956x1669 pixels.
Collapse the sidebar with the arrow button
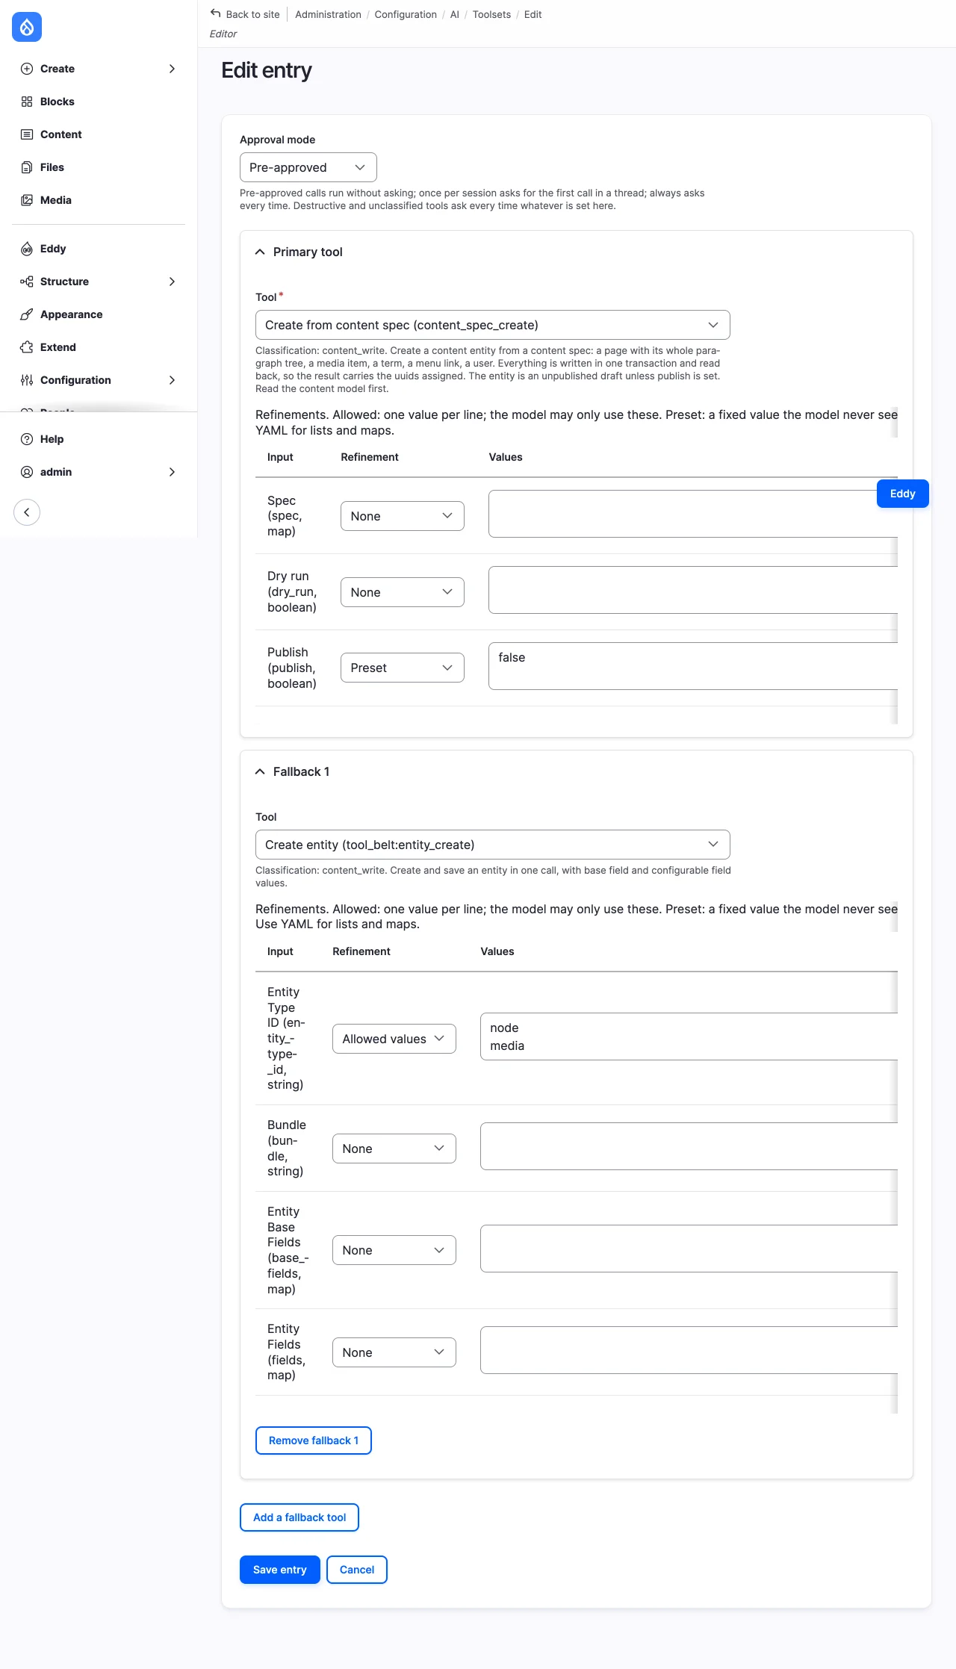pyautogui.click(x=27, y=512)
